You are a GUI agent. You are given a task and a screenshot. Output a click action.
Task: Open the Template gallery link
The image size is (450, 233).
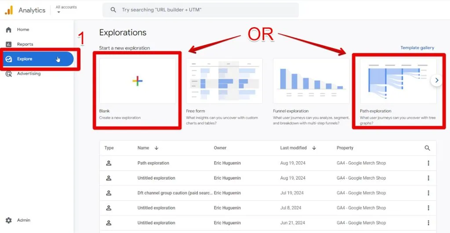tap(417, 48)
